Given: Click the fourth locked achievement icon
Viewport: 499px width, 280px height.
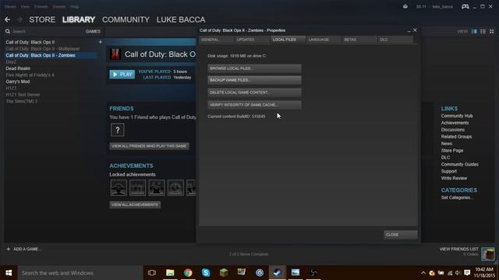Looking at the screenshot, I should tap(175, 187).
